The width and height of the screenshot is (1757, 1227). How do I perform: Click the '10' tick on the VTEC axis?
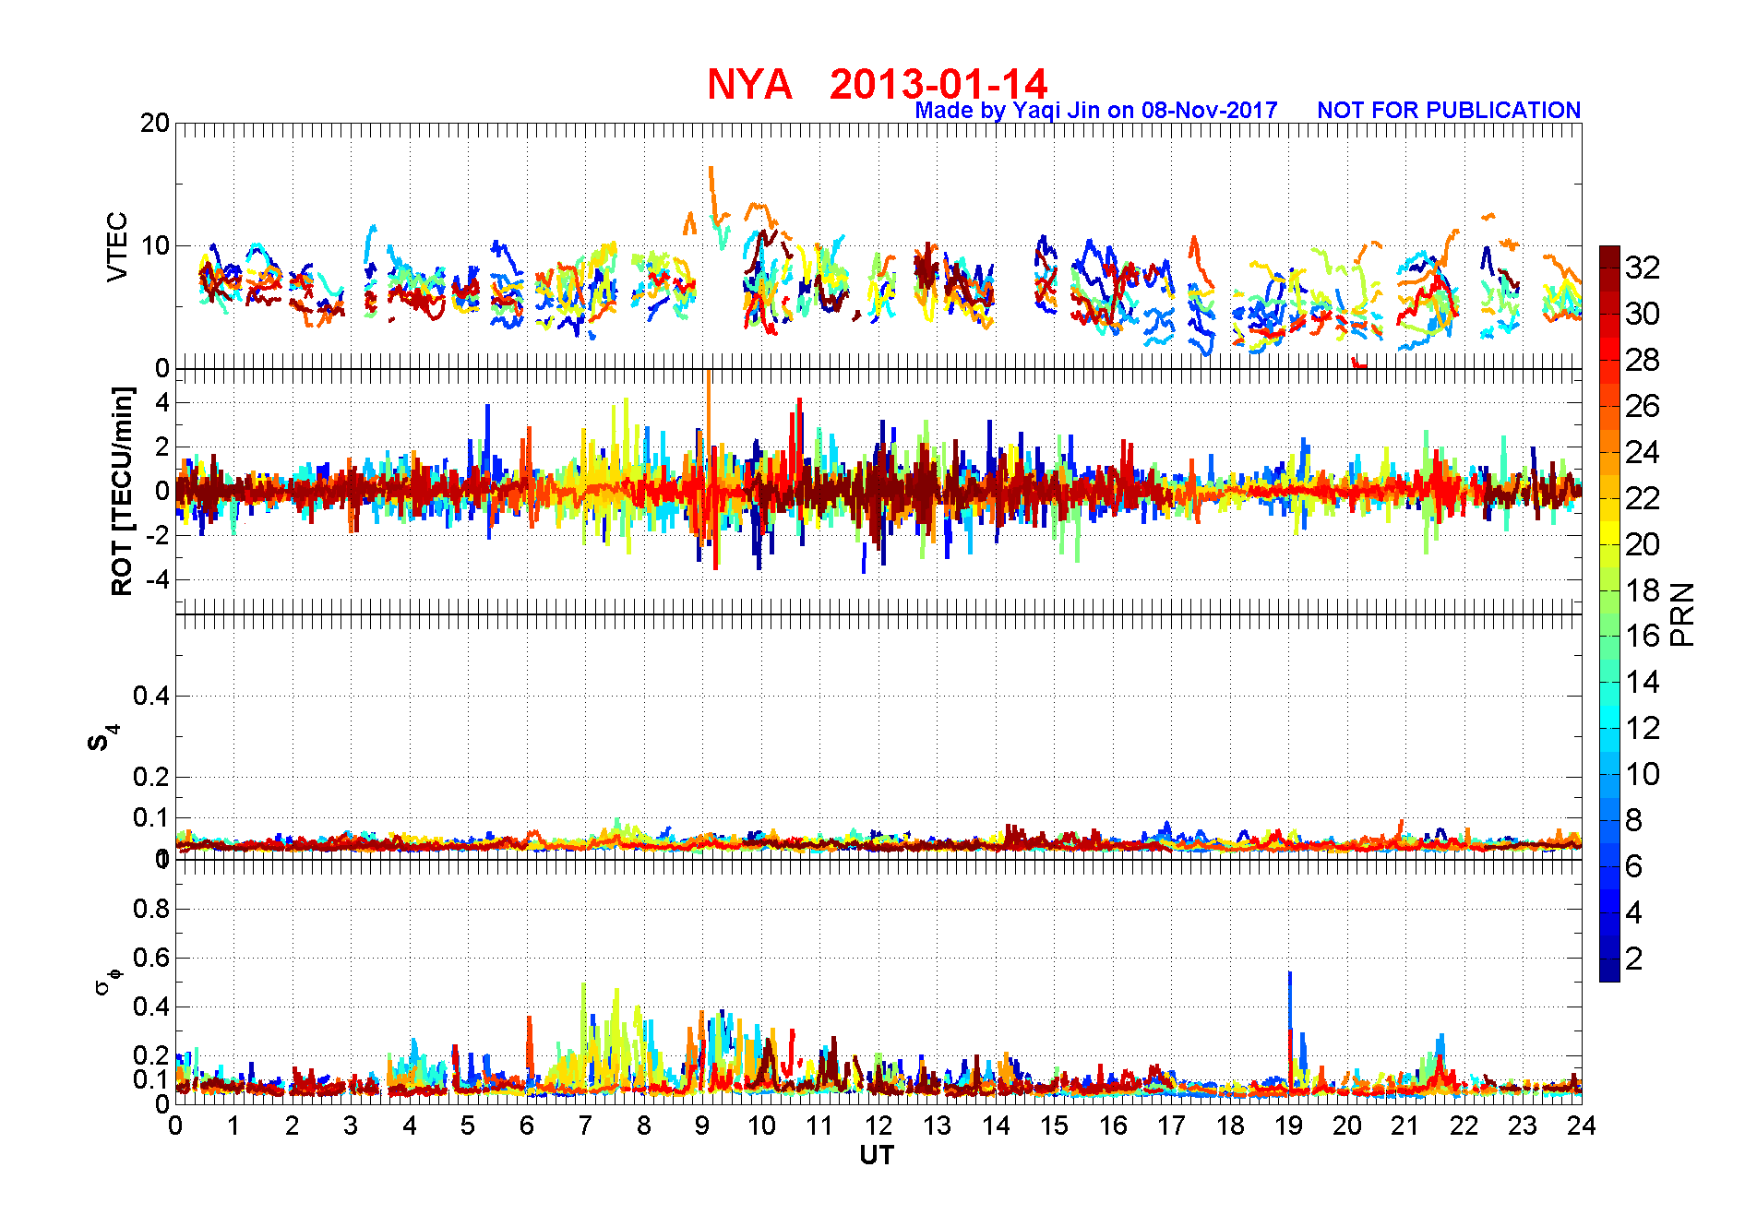coord(155,245)
